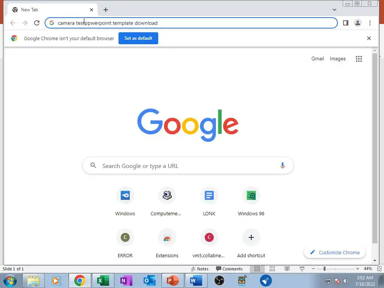Screen dimensions: 384x288
Task: Toggle PowerPoint Notes pane
Action: [200, 269]
